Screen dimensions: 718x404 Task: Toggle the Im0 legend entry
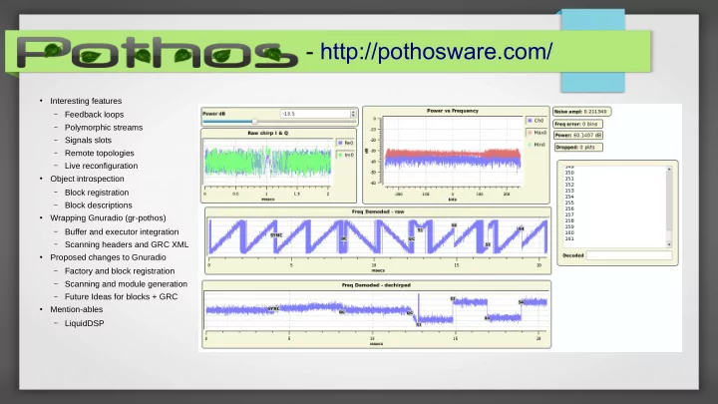click(345, 155)
